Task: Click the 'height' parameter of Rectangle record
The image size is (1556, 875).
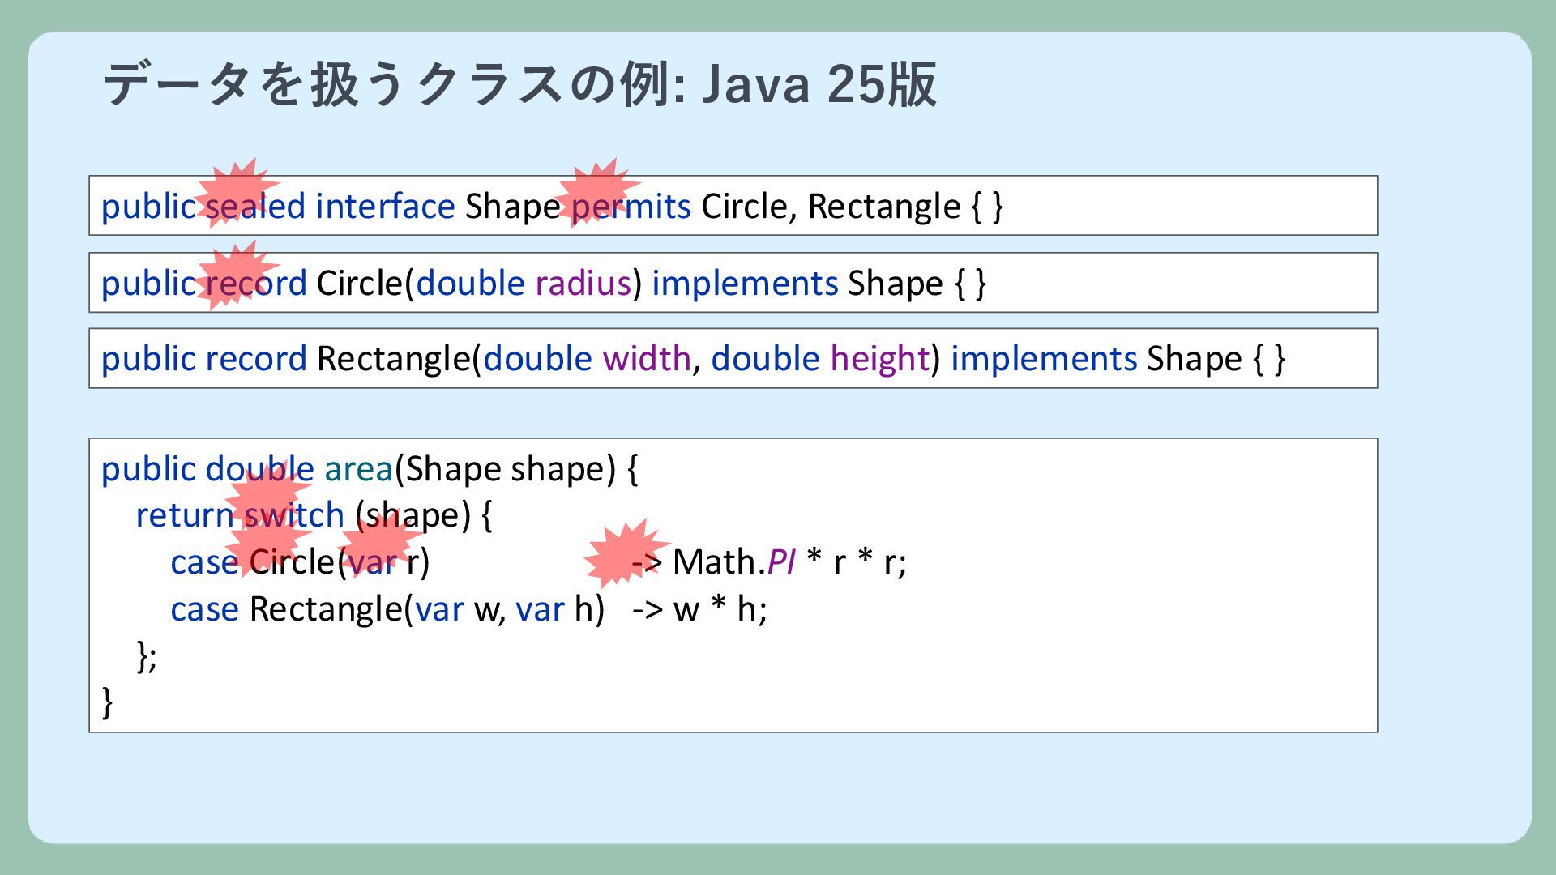Action: pyautogui.click(x=878, y=358)
